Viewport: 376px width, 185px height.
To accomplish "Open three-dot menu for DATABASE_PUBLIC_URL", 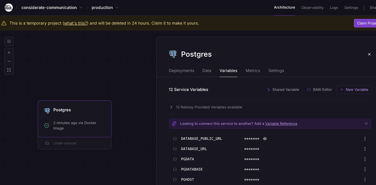I will pos(365,139).
